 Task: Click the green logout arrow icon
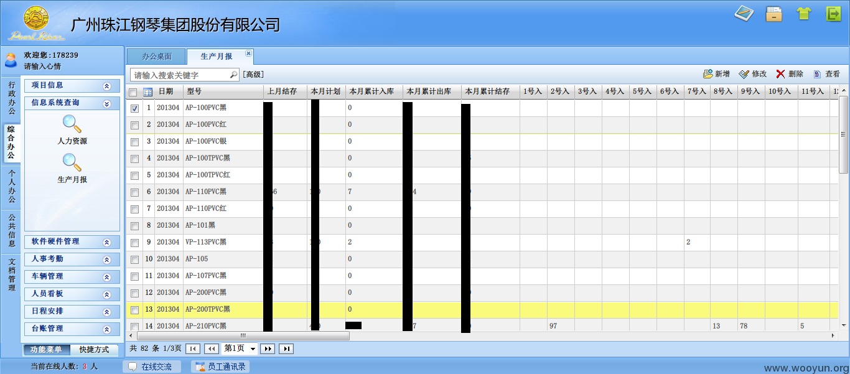click(x=833, y=14)
